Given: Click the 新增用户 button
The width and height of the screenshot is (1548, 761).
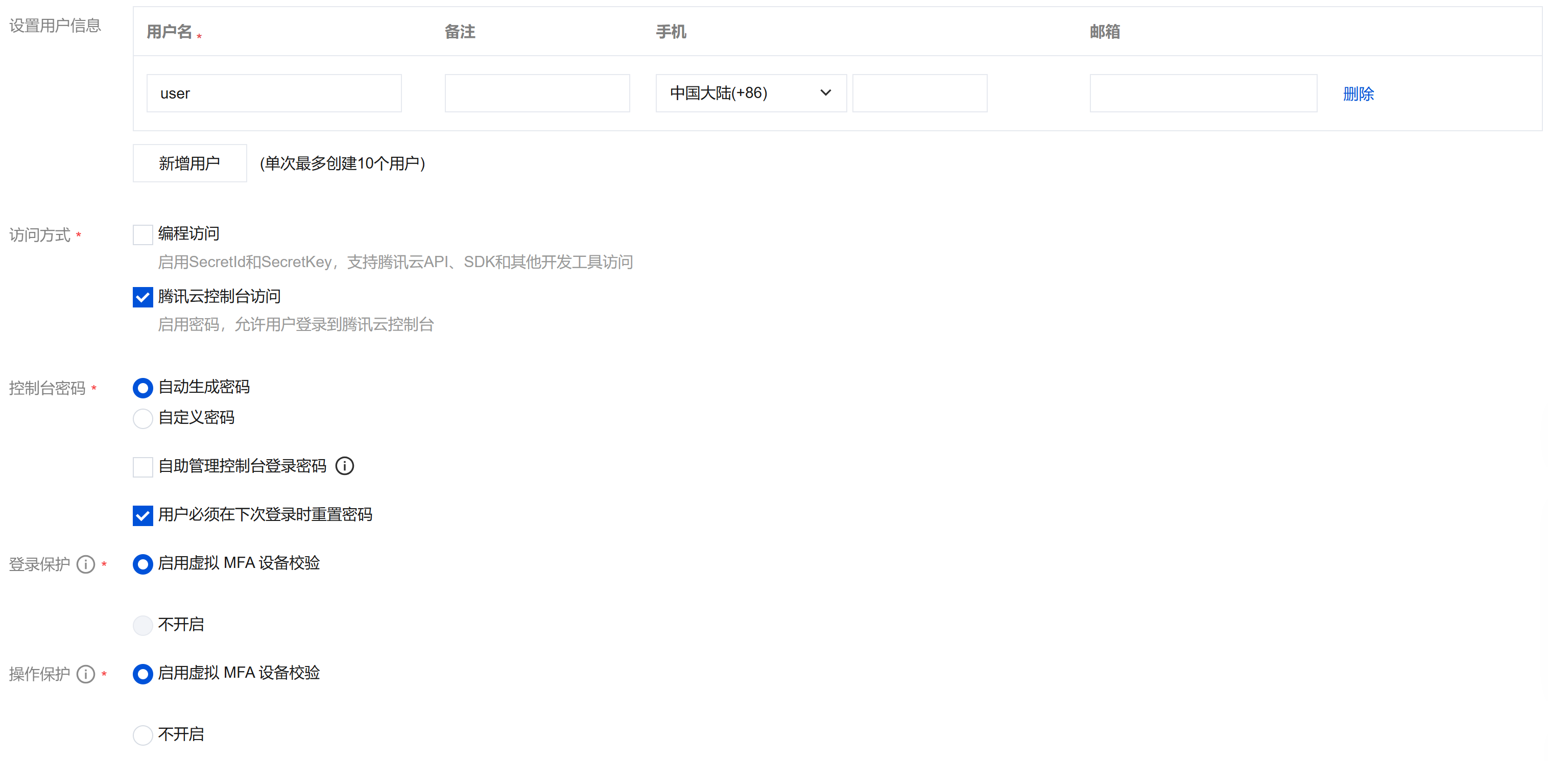Looking at the screenshot, I should (x=189, y=163).
